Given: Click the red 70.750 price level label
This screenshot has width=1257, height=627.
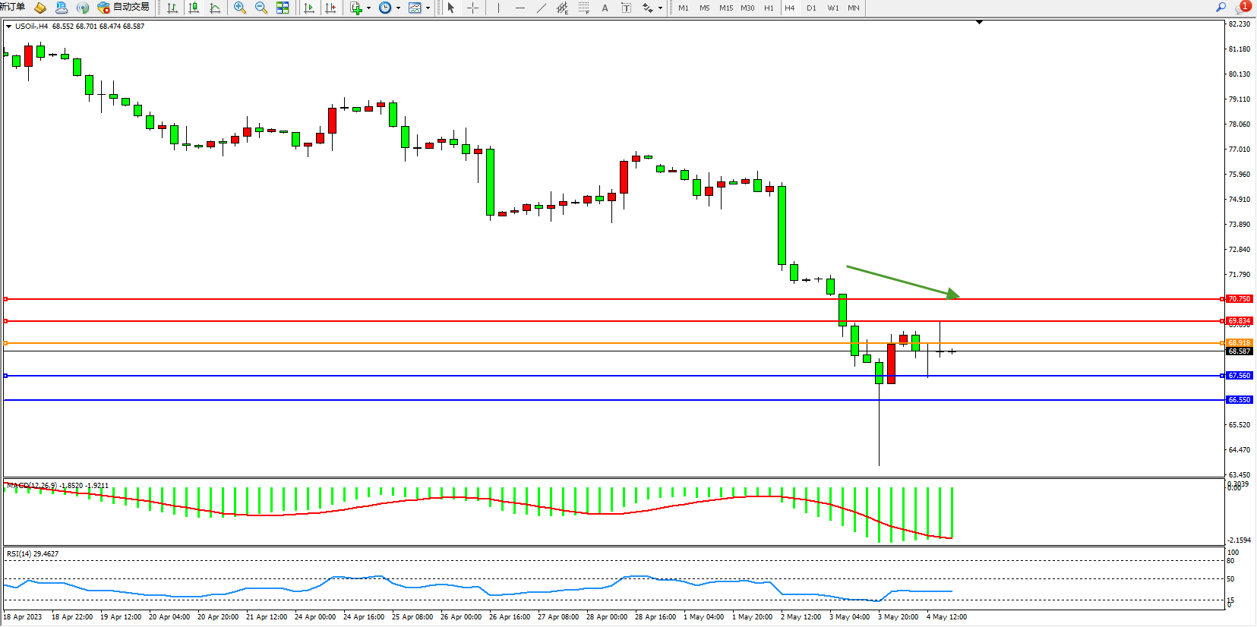Looking at the screenshot, I should click(x=1239, y=299).
